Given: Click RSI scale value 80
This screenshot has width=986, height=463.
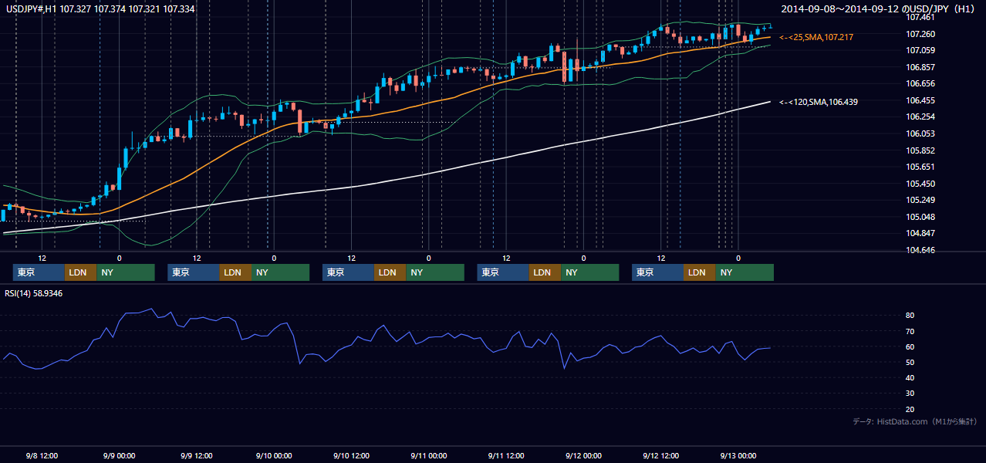Looking at the screenshot, I should (x=910, y=316).
